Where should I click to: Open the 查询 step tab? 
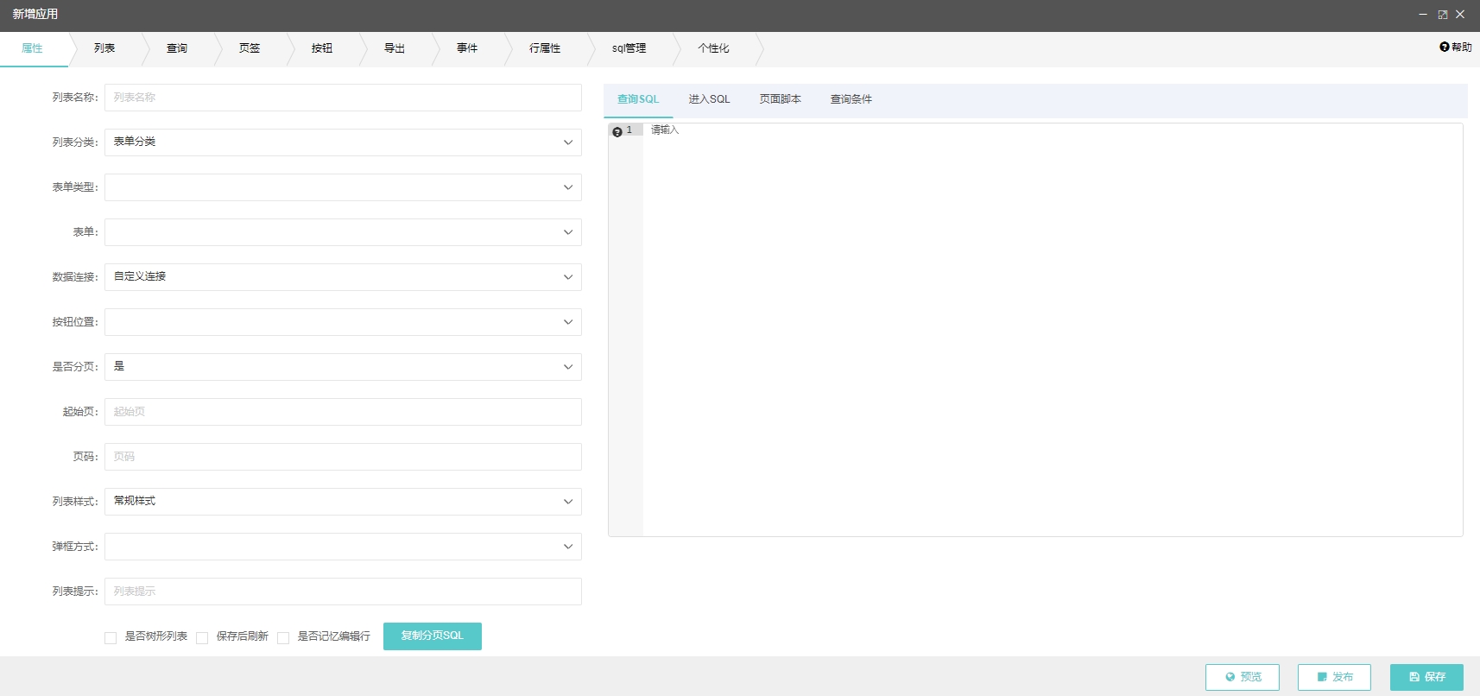[x=177, y=48]
